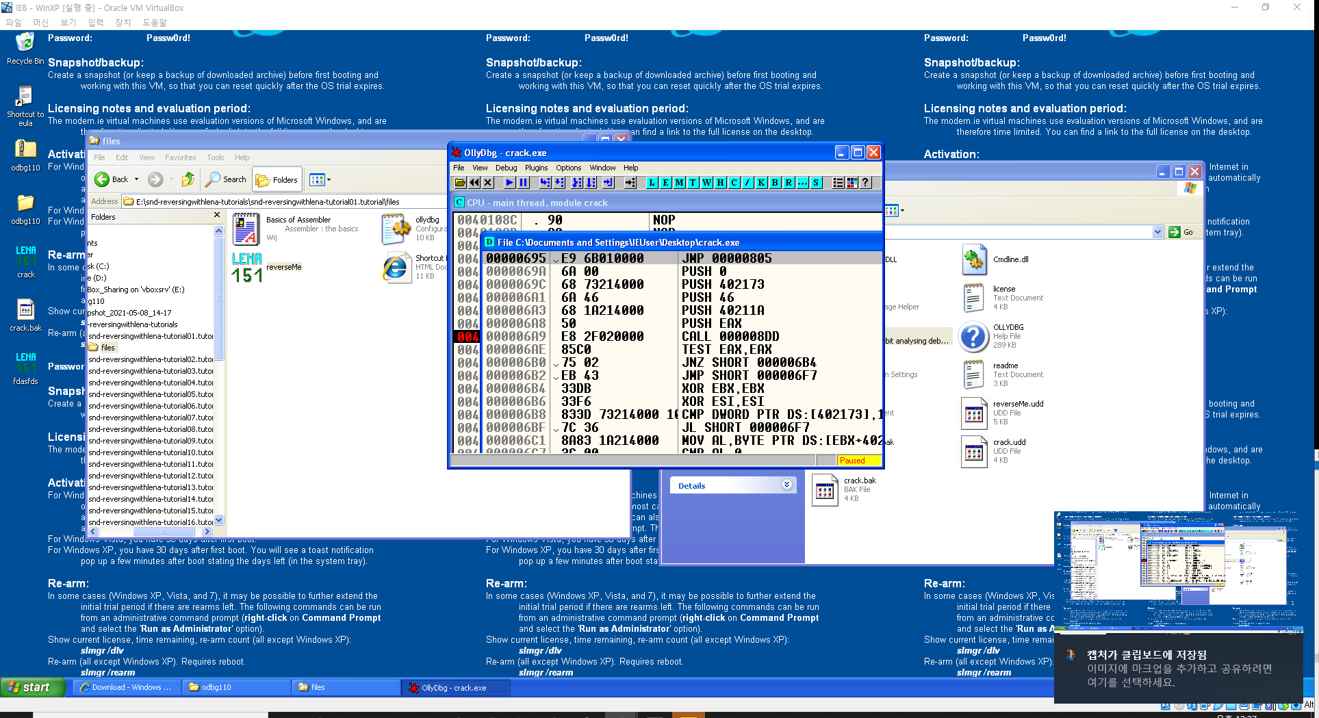Open Handles window with the H button
1319x718 pixels.
point(720,182)
